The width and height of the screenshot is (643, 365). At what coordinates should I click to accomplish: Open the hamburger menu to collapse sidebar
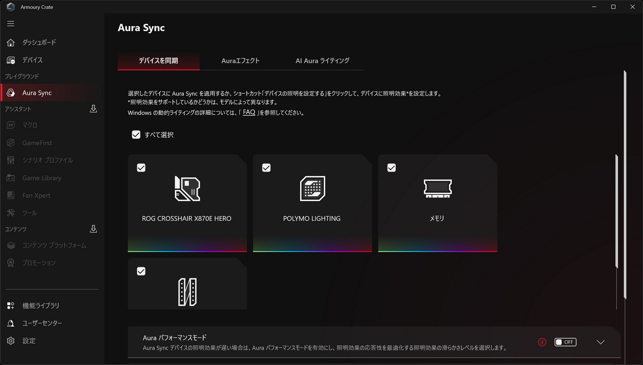point(11,24)
